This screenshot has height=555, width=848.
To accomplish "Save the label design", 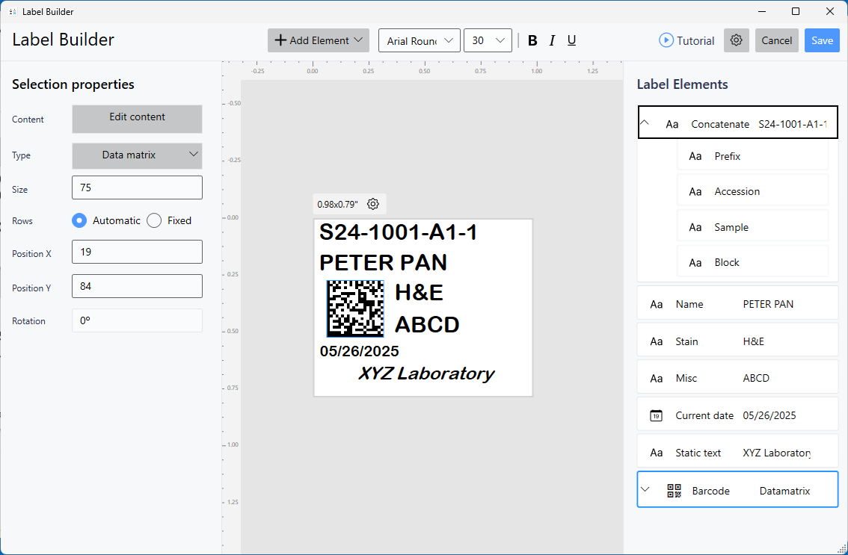I will (x=822, y=40).
